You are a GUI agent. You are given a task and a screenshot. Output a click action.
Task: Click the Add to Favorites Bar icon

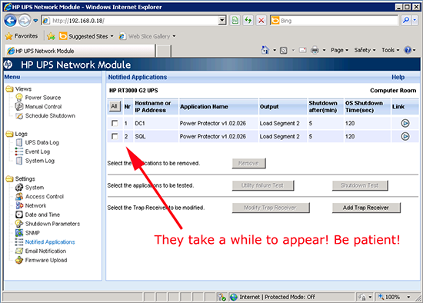[x=51, y=36]
